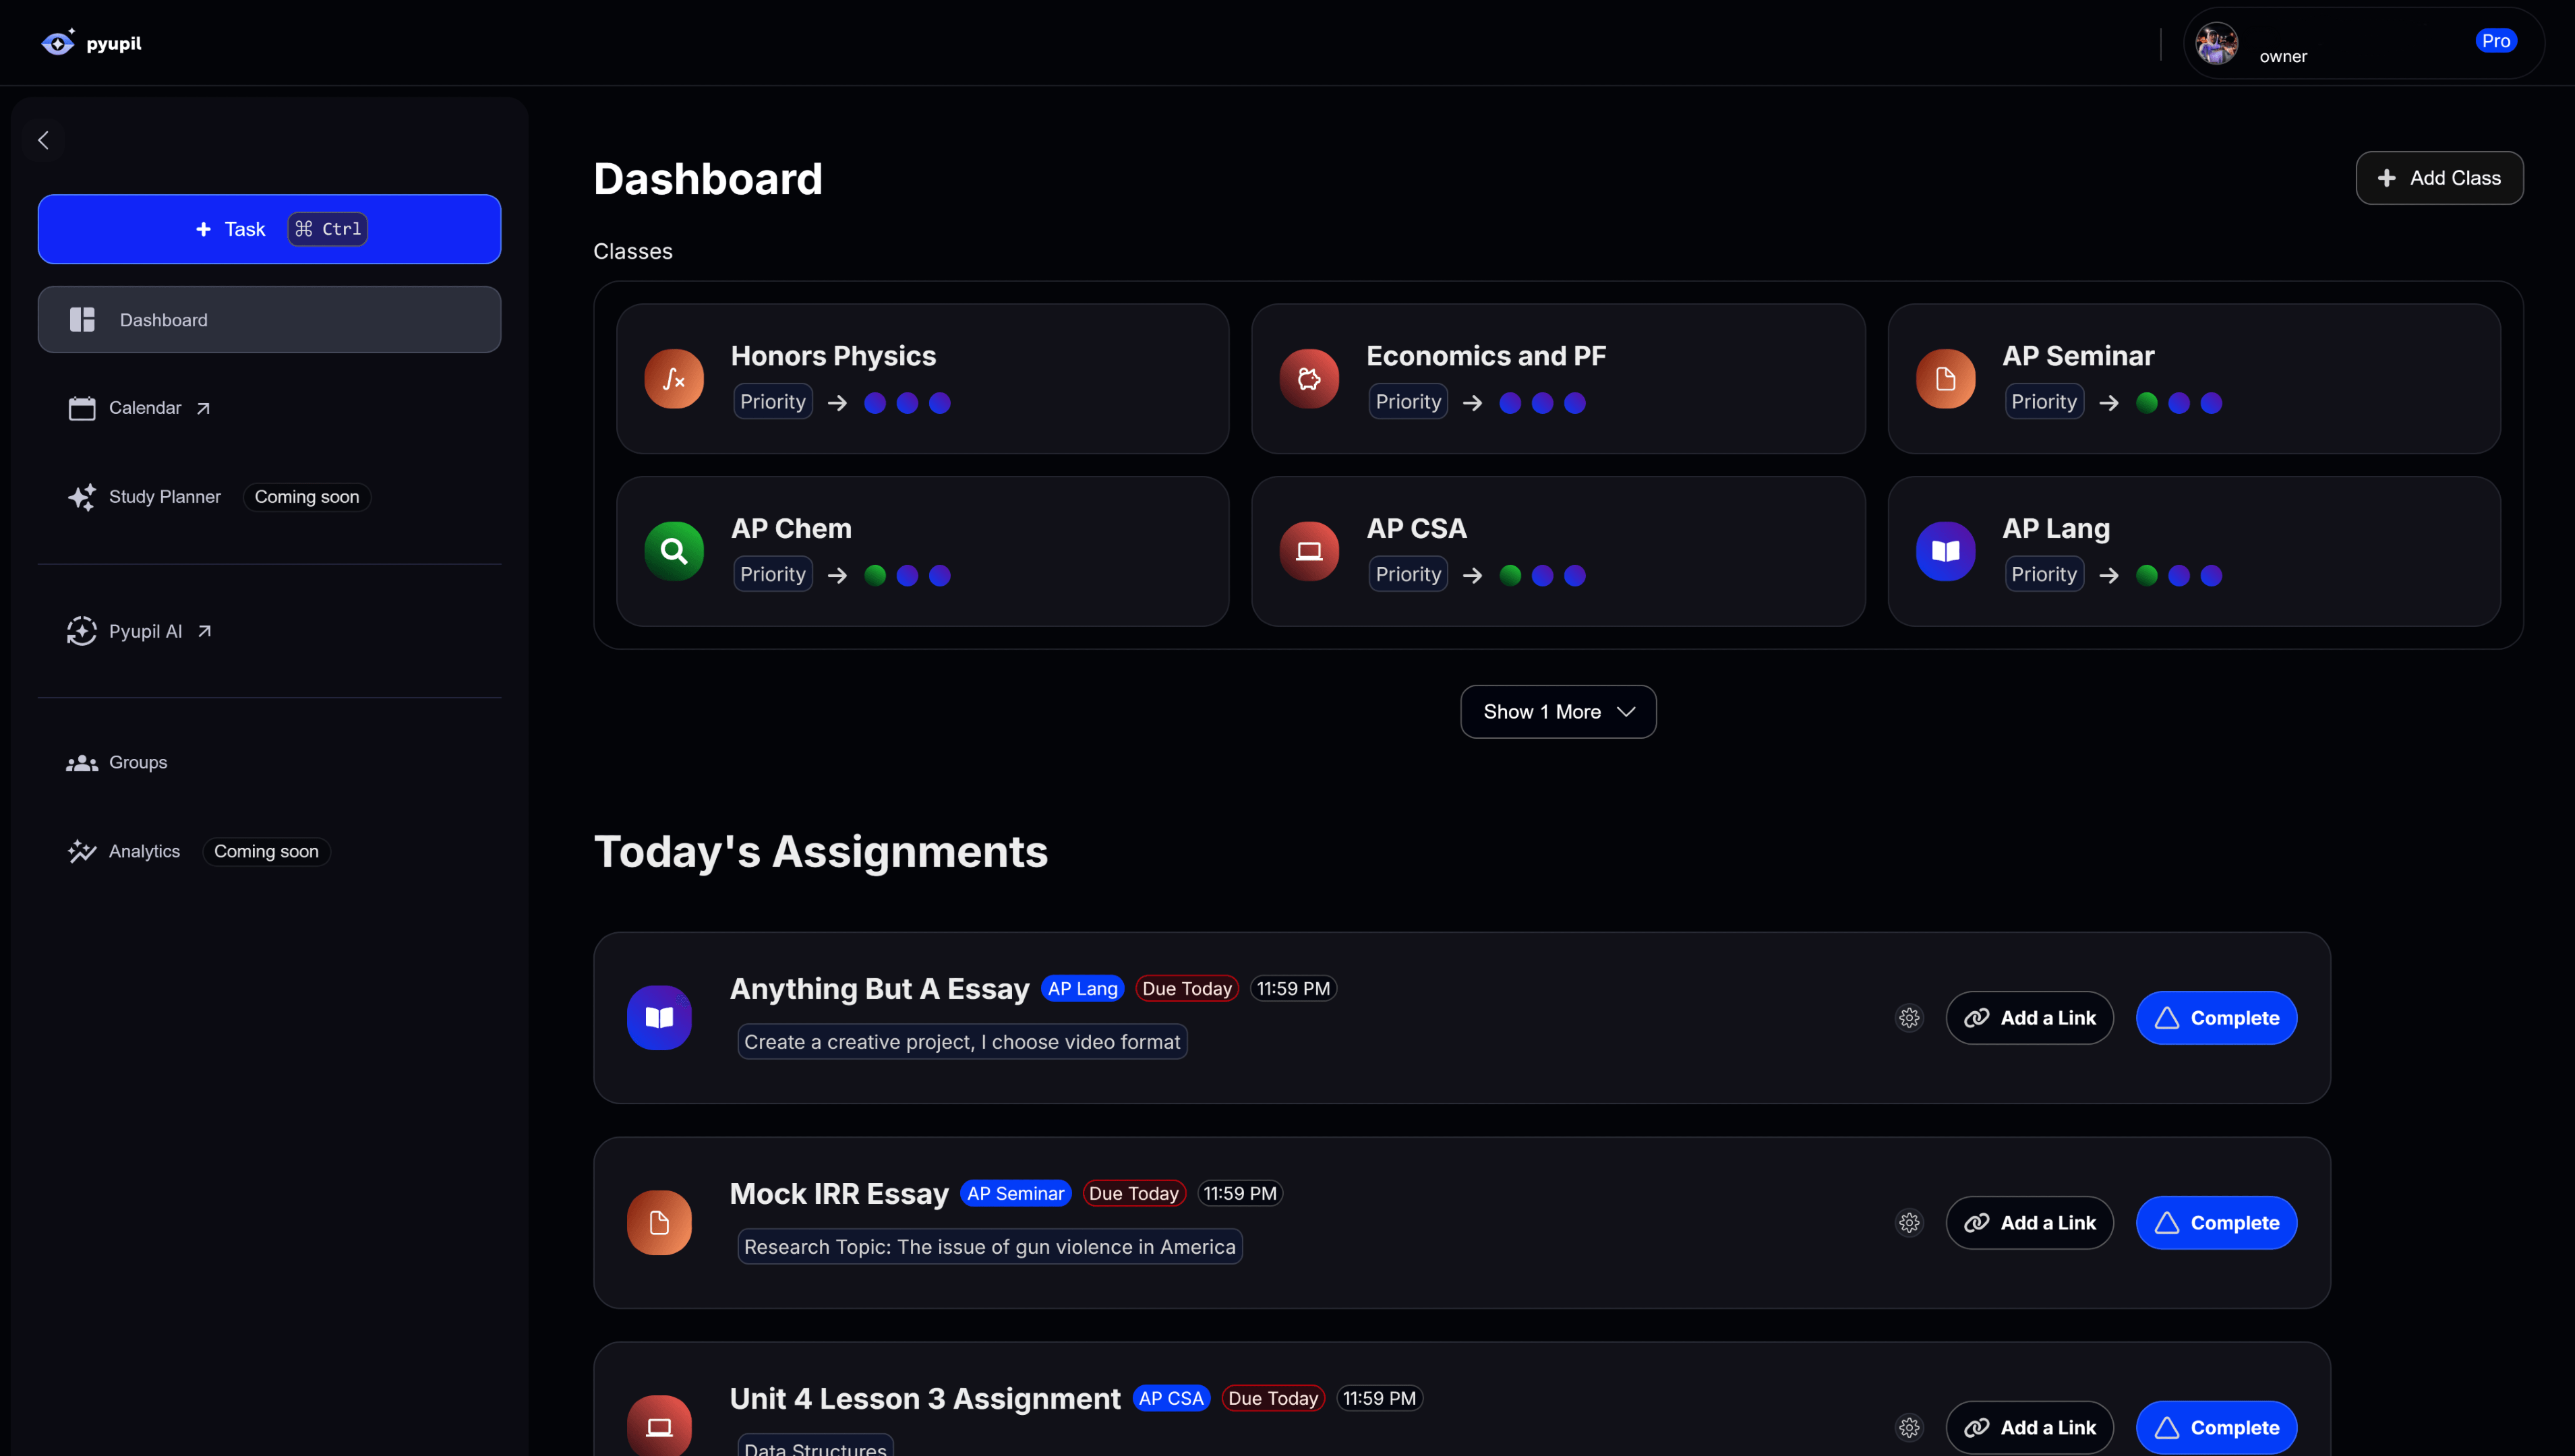Click the Honors Physics function icon

click(x=674, y=378)
